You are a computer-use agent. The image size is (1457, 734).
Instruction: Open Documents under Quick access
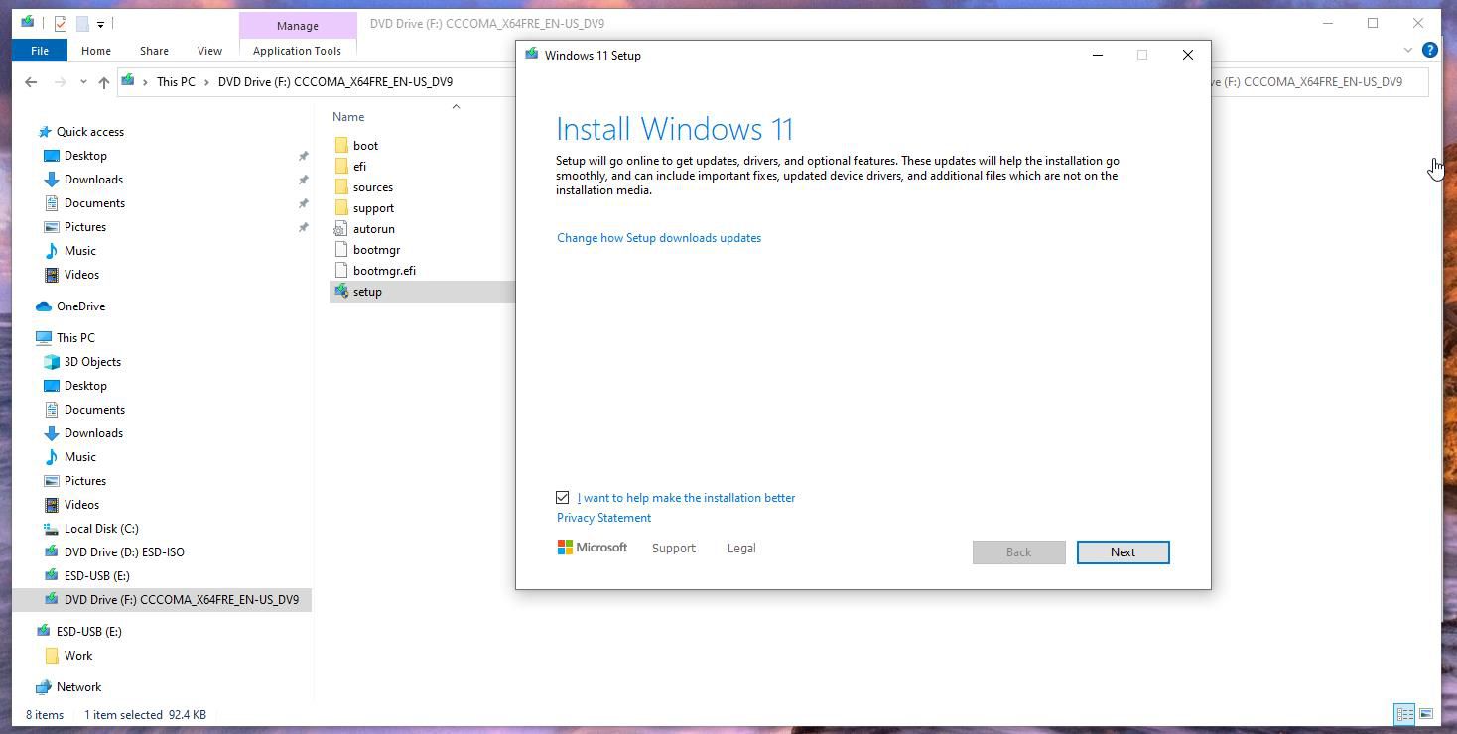coord(94,203)
